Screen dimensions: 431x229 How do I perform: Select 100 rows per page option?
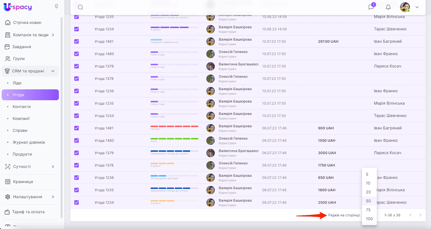click(x=369, y=219)
